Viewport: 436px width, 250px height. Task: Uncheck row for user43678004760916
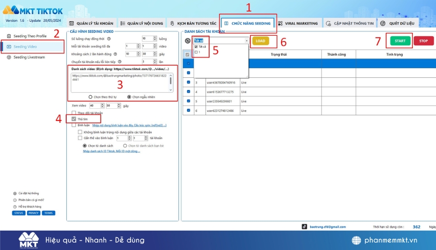[x=188, y=82]
